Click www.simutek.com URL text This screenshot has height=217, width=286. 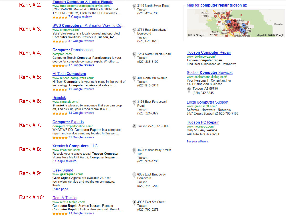click(65, 102)
